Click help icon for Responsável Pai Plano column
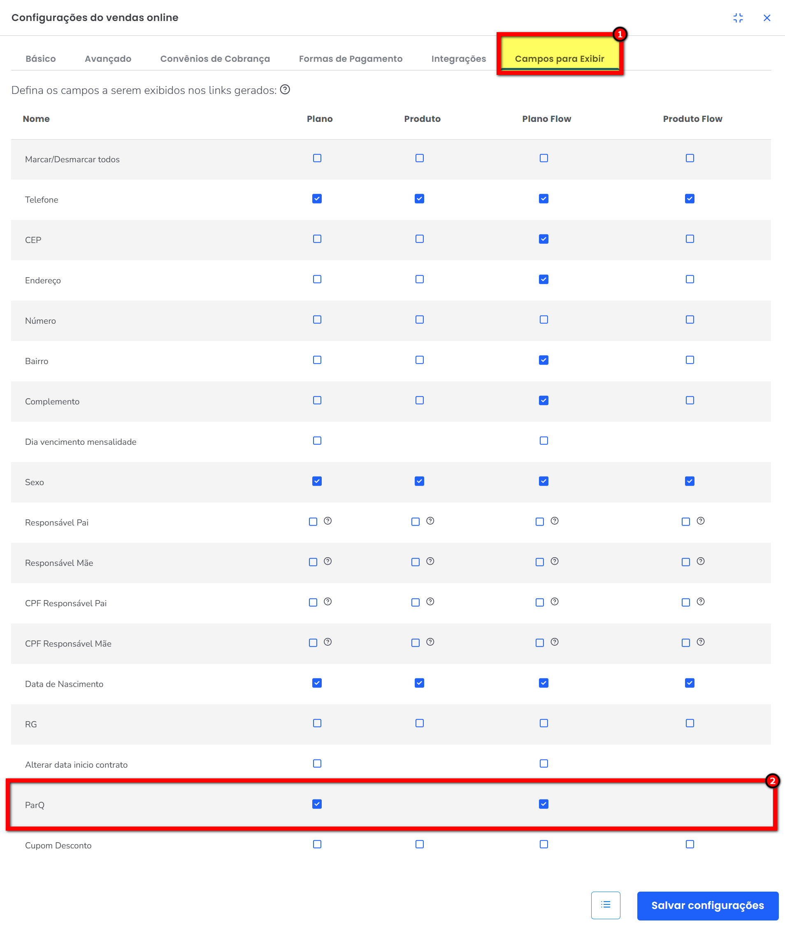 pos(327,521)
